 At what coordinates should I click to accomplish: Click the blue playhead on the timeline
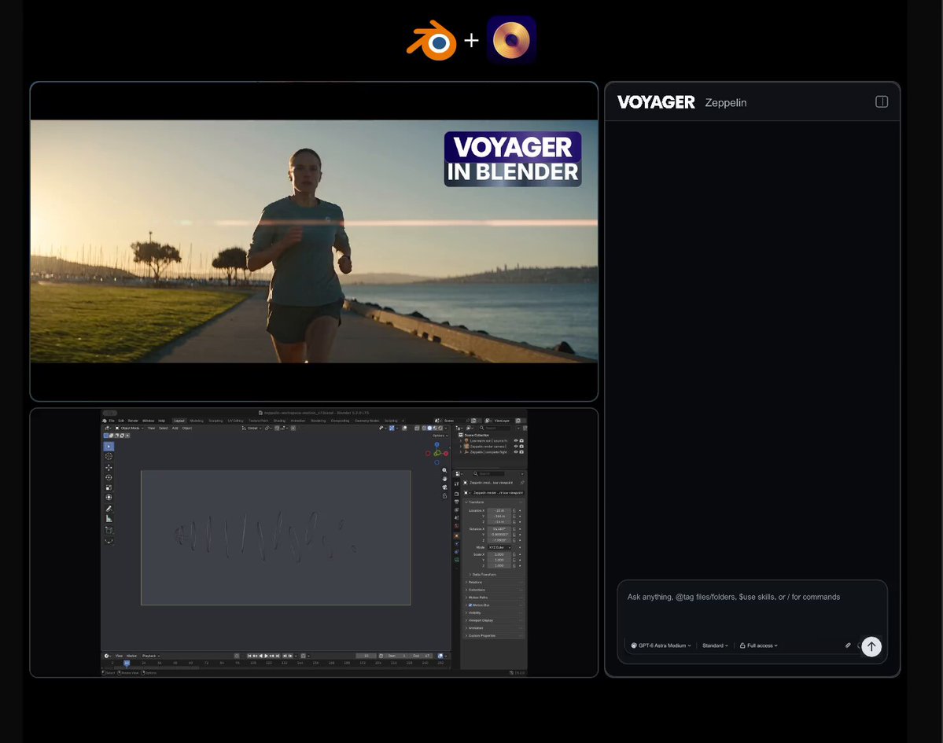tap(127, 663)
